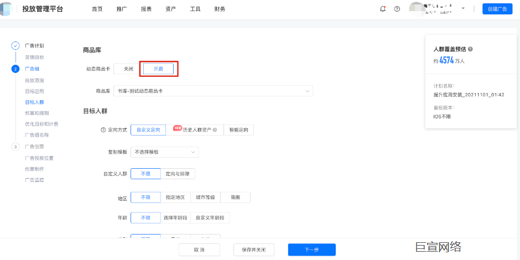Select 指定地区 option
520x260 pixels.
click(175, 197)
